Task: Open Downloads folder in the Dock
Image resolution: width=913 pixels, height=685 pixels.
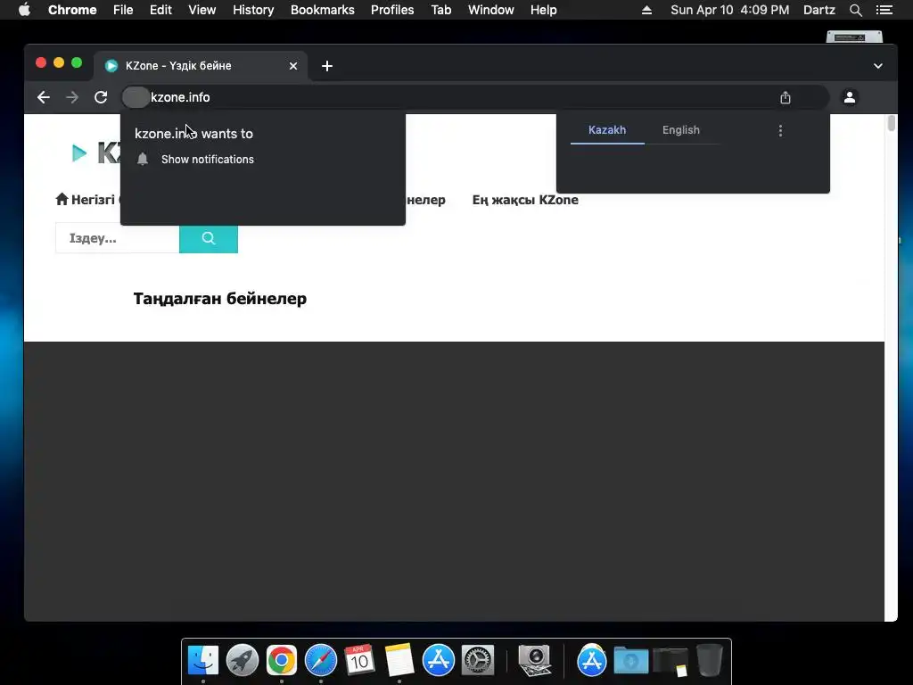Action: pyautogui.click(x=631, y=661)
